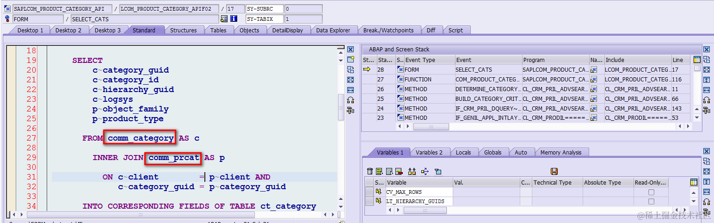The image size is (714, 223).
Task: Click the Technical Type column header
Action: coord(557,182)
